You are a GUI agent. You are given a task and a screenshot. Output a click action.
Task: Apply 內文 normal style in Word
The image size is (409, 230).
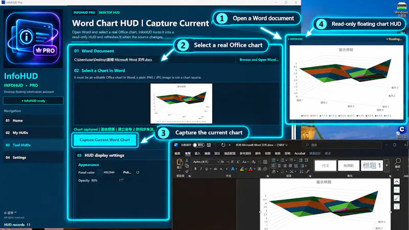(x=326, y=166)
